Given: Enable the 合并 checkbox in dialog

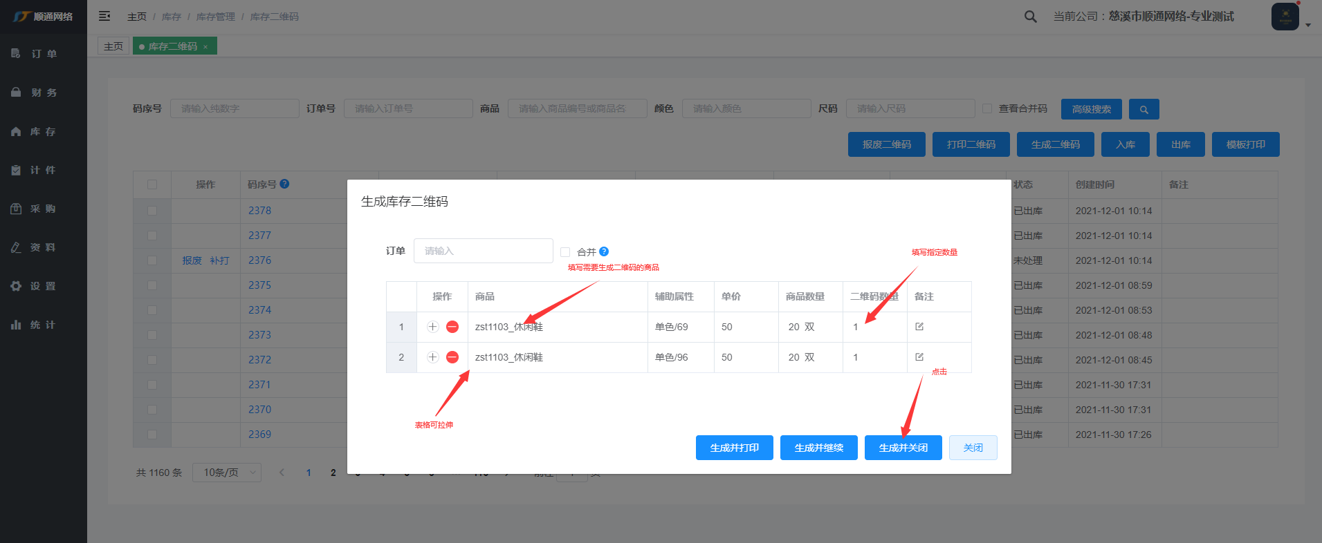Looking at the screenshot, I should pyautogui.click(x=565, y=252).
